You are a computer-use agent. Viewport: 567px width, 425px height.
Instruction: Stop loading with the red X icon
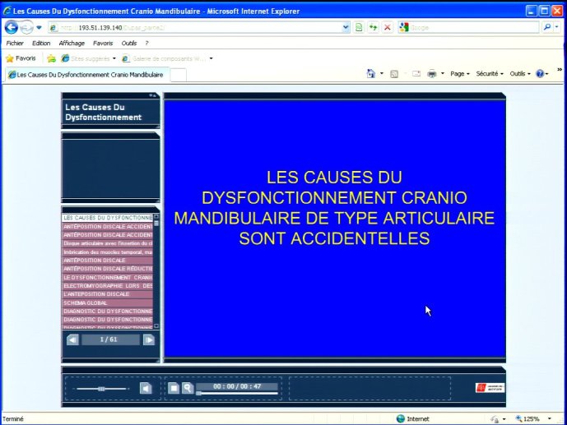point(388,27)
